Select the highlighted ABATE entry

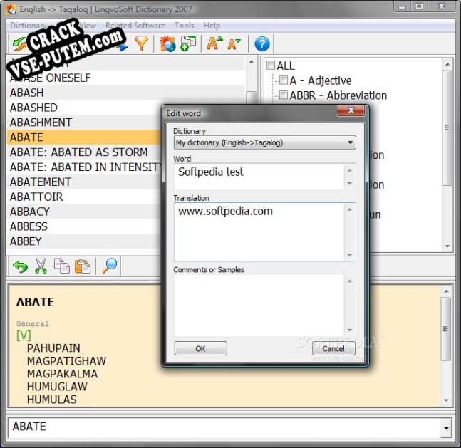[84, 137]
